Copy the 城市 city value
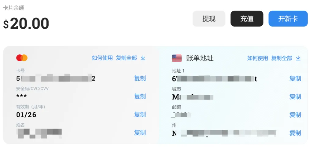Image resolution: width=313 pixels, height=149 pixels. 295,97
